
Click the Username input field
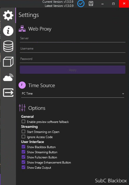point(72,49)
